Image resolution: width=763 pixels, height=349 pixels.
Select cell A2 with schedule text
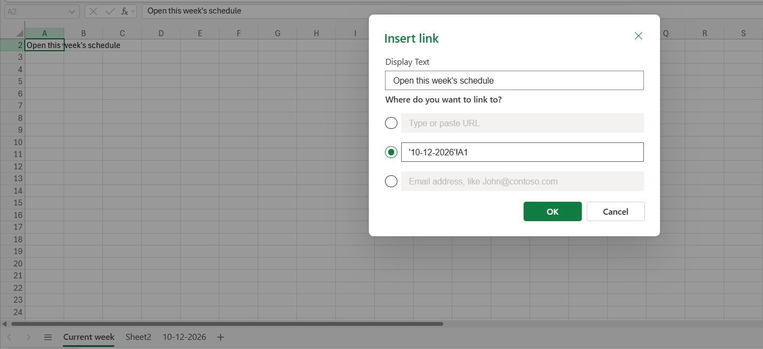coord(45,45)
